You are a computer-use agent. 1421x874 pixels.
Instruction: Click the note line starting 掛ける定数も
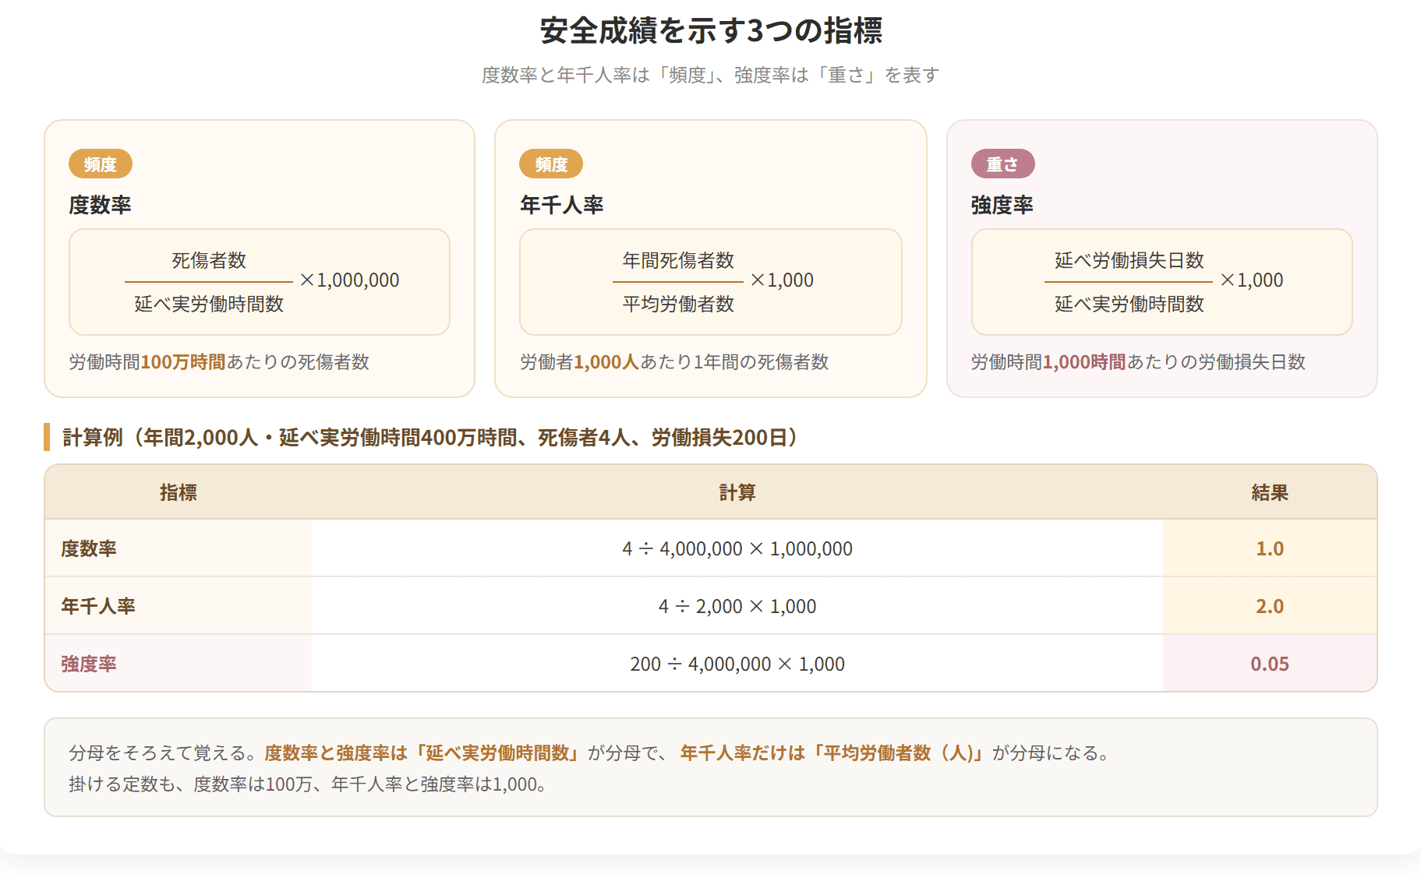tap(309, 784)
